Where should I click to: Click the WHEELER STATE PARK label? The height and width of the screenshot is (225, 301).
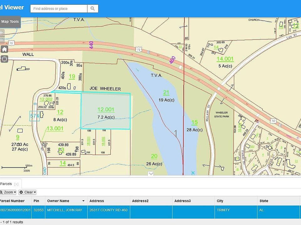222,115
